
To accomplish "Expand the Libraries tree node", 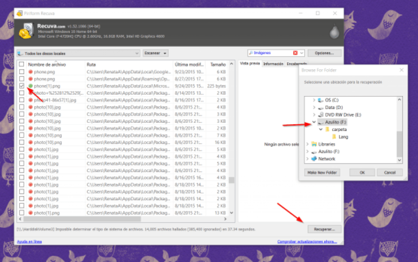I will coord(307,144).
